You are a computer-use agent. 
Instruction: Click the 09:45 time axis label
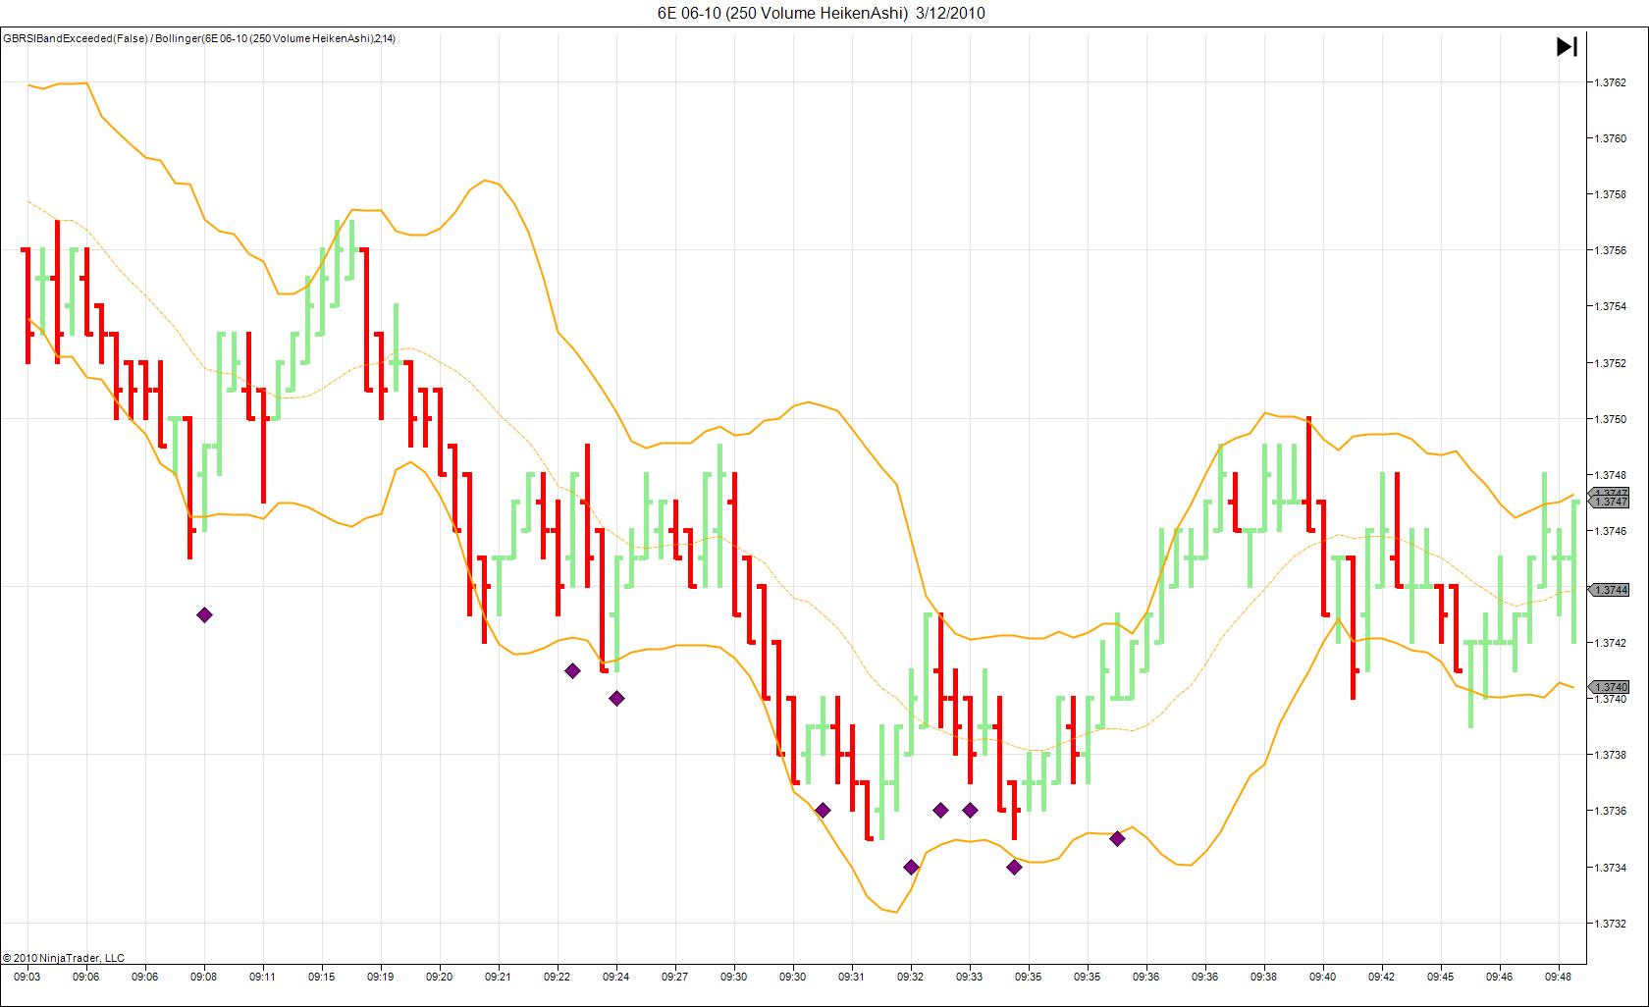coord(1441,977)
